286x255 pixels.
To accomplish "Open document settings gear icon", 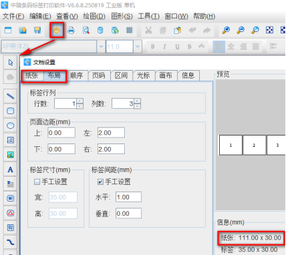I will 57,30.
